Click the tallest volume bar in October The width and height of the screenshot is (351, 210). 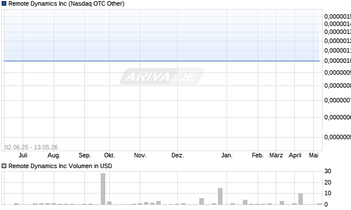[103, 188]
